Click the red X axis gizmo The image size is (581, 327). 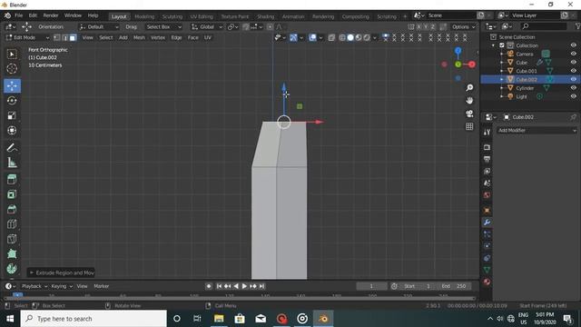tap(472, 64)
